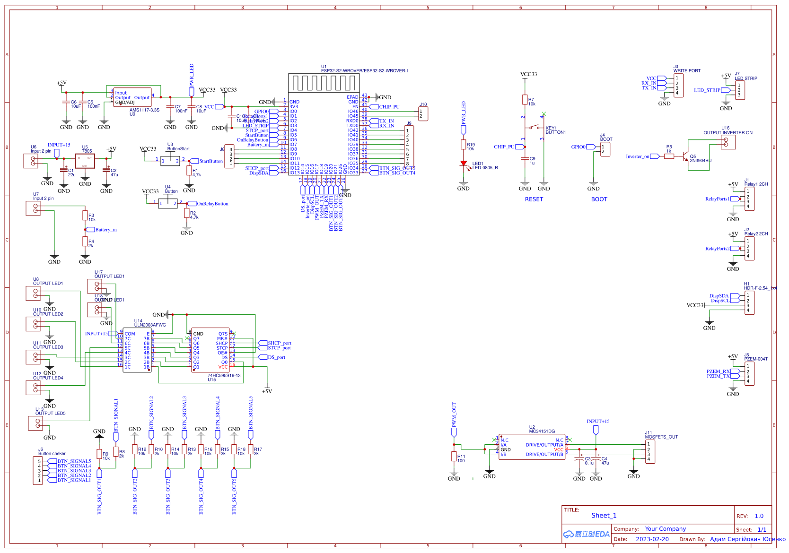The height and width of the screenshot is (553, 789).
Task: Click the 74HC595 shift register symbol U15
Action: click(210, 350)
